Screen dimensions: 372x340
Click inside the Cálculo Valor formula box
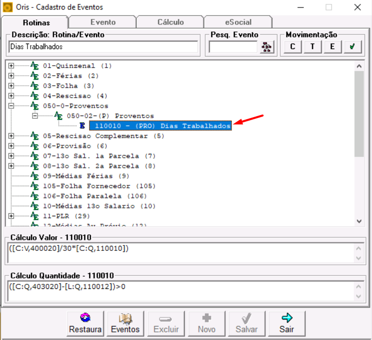coord(181,253)
